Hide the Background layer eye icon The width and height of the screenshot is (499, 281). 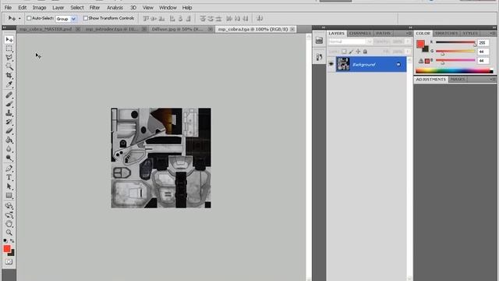(331, 64)
